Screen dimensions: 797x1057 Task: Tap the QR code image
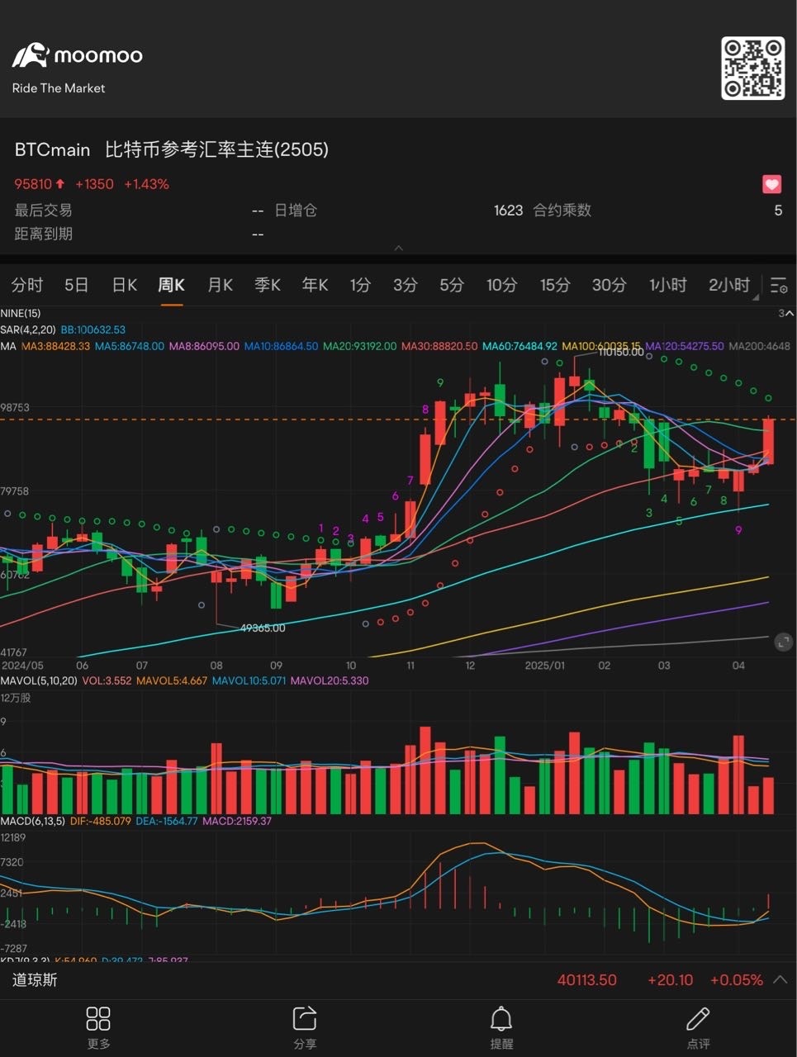752,68
